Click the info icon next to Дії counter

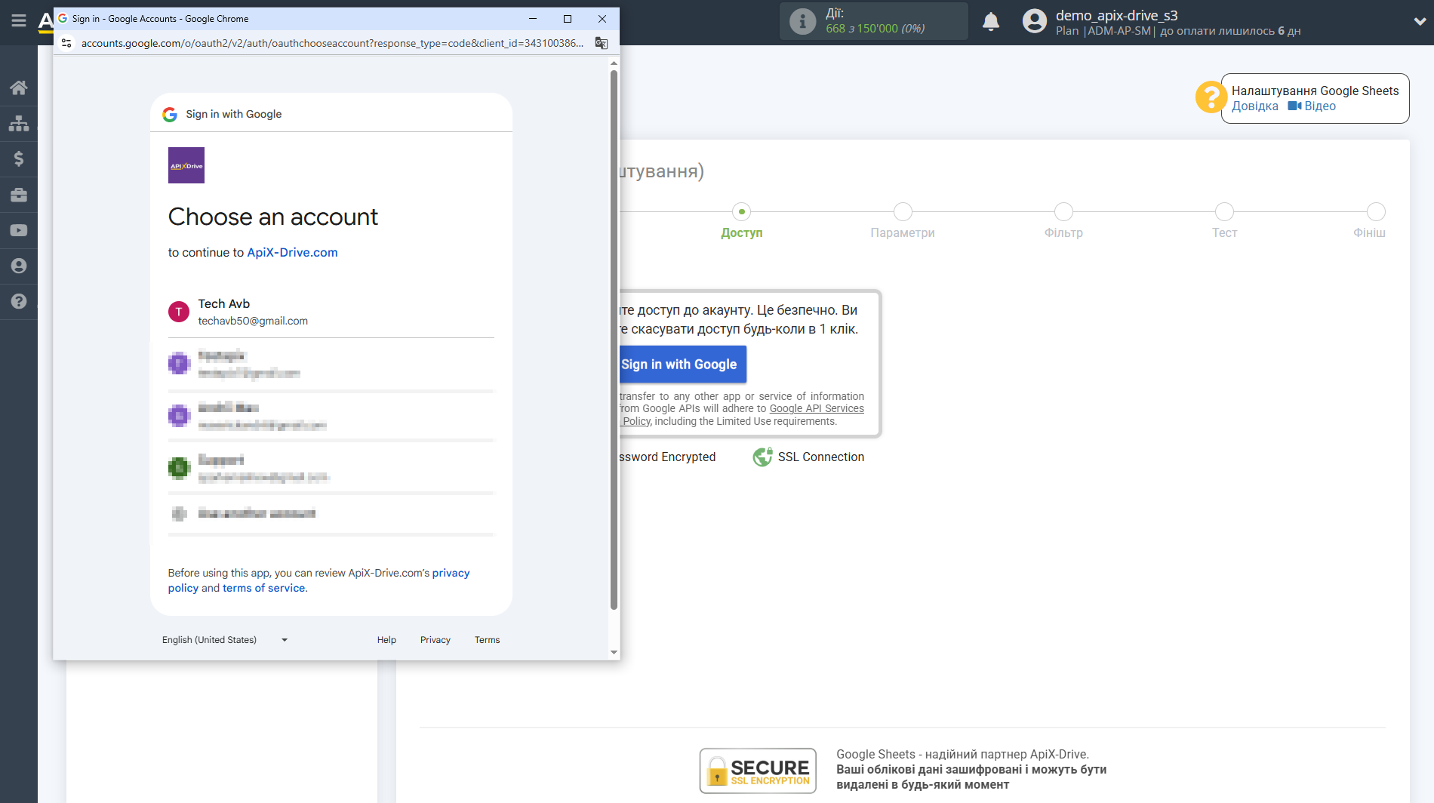pyautogui.click(x=802, y=22)
